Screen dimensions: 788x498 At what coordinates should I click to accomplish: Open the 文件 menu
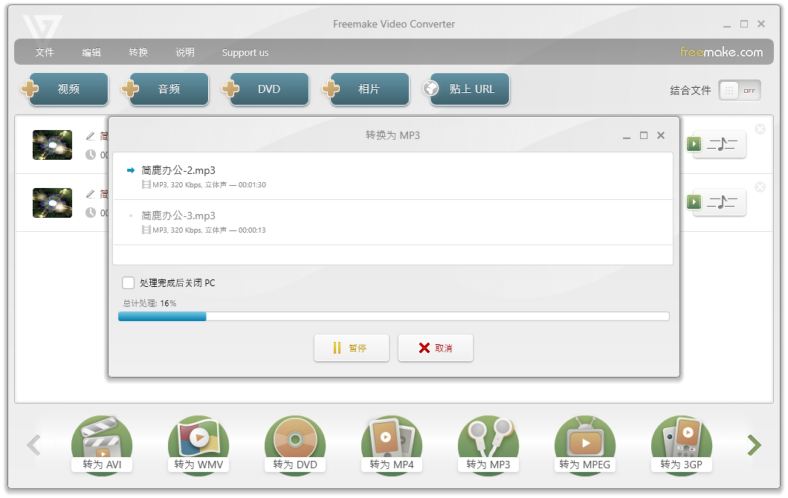(x=45, y=53)
